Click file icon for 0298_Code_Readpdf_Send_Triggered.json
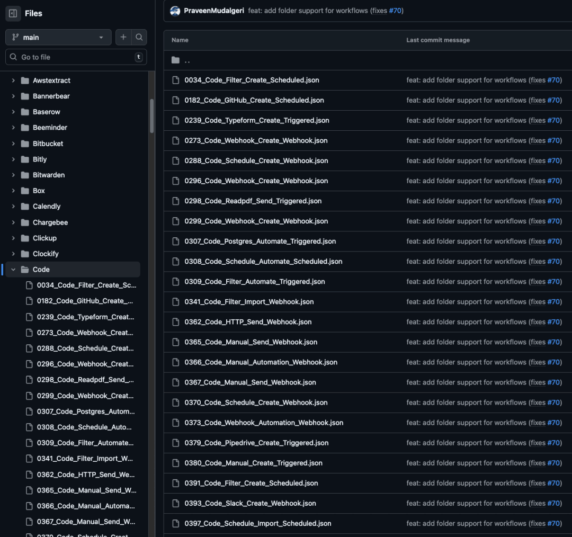Image resolution: width=572 pixels, height=537 pixels. pyautogui.click(x=175, y=201)
